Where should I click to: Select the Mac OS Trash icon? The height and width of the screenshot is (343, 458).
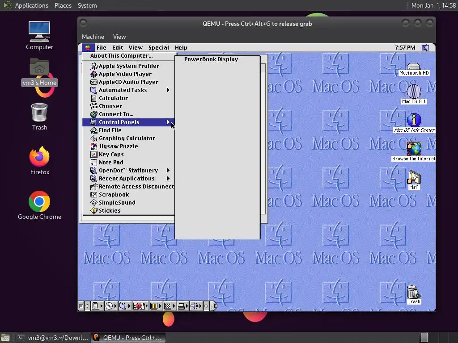[414, 294]
